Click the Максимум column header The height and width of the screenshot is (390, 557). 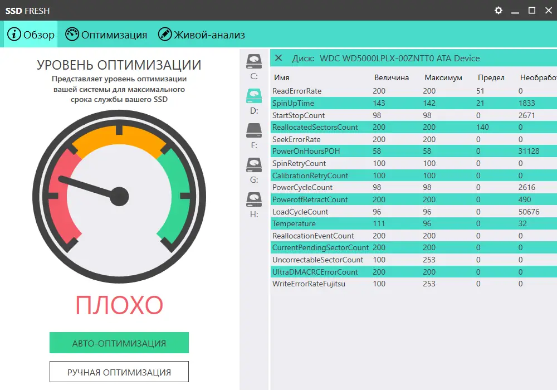click(443, 77)
